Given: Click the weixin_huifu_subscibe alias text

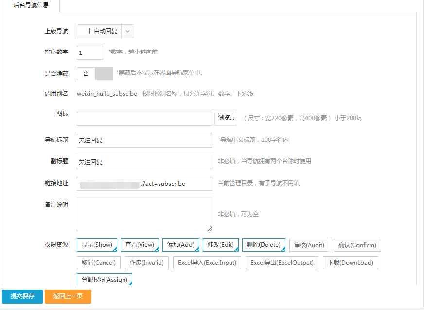Looking at the screenshot, I should [107, 93].
